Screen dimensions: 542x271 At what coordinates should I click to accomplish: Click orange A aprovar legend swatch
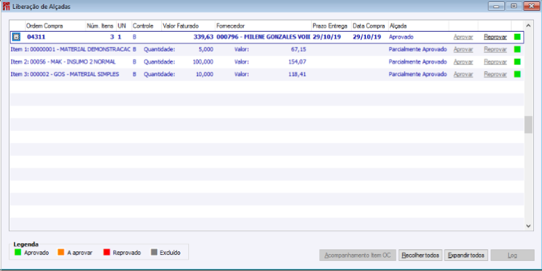[x=61, y=253]
